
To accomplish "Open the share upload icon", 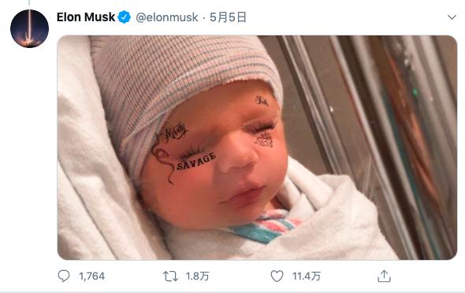I will pos(384,276).
